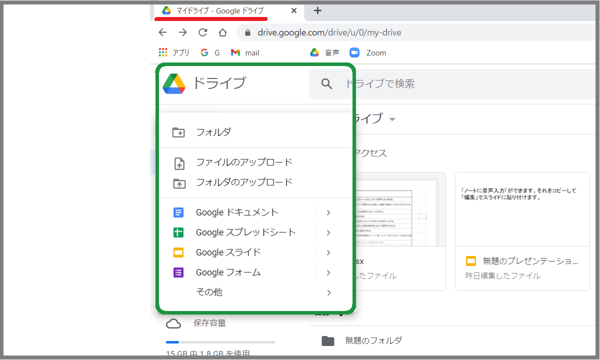Click the 保存容量 storage link

[209, 323]
